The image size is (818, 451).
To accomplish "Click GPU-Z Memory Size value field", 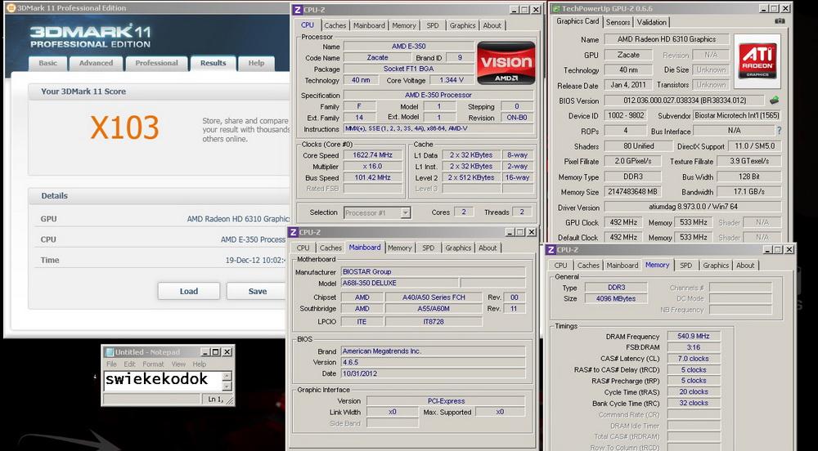I will [x=632, y=192].
